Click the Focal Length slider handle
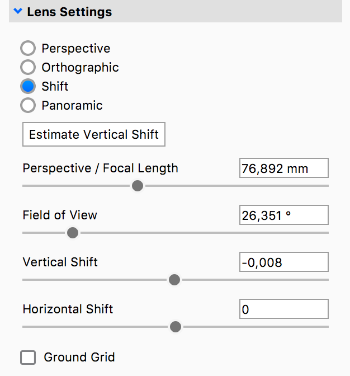 tap(138, 186)
